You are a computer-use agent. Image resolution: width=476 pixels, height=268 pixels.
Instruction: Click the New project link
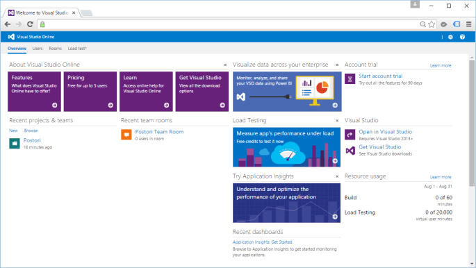pyautogui.click(x=13, y=131)
